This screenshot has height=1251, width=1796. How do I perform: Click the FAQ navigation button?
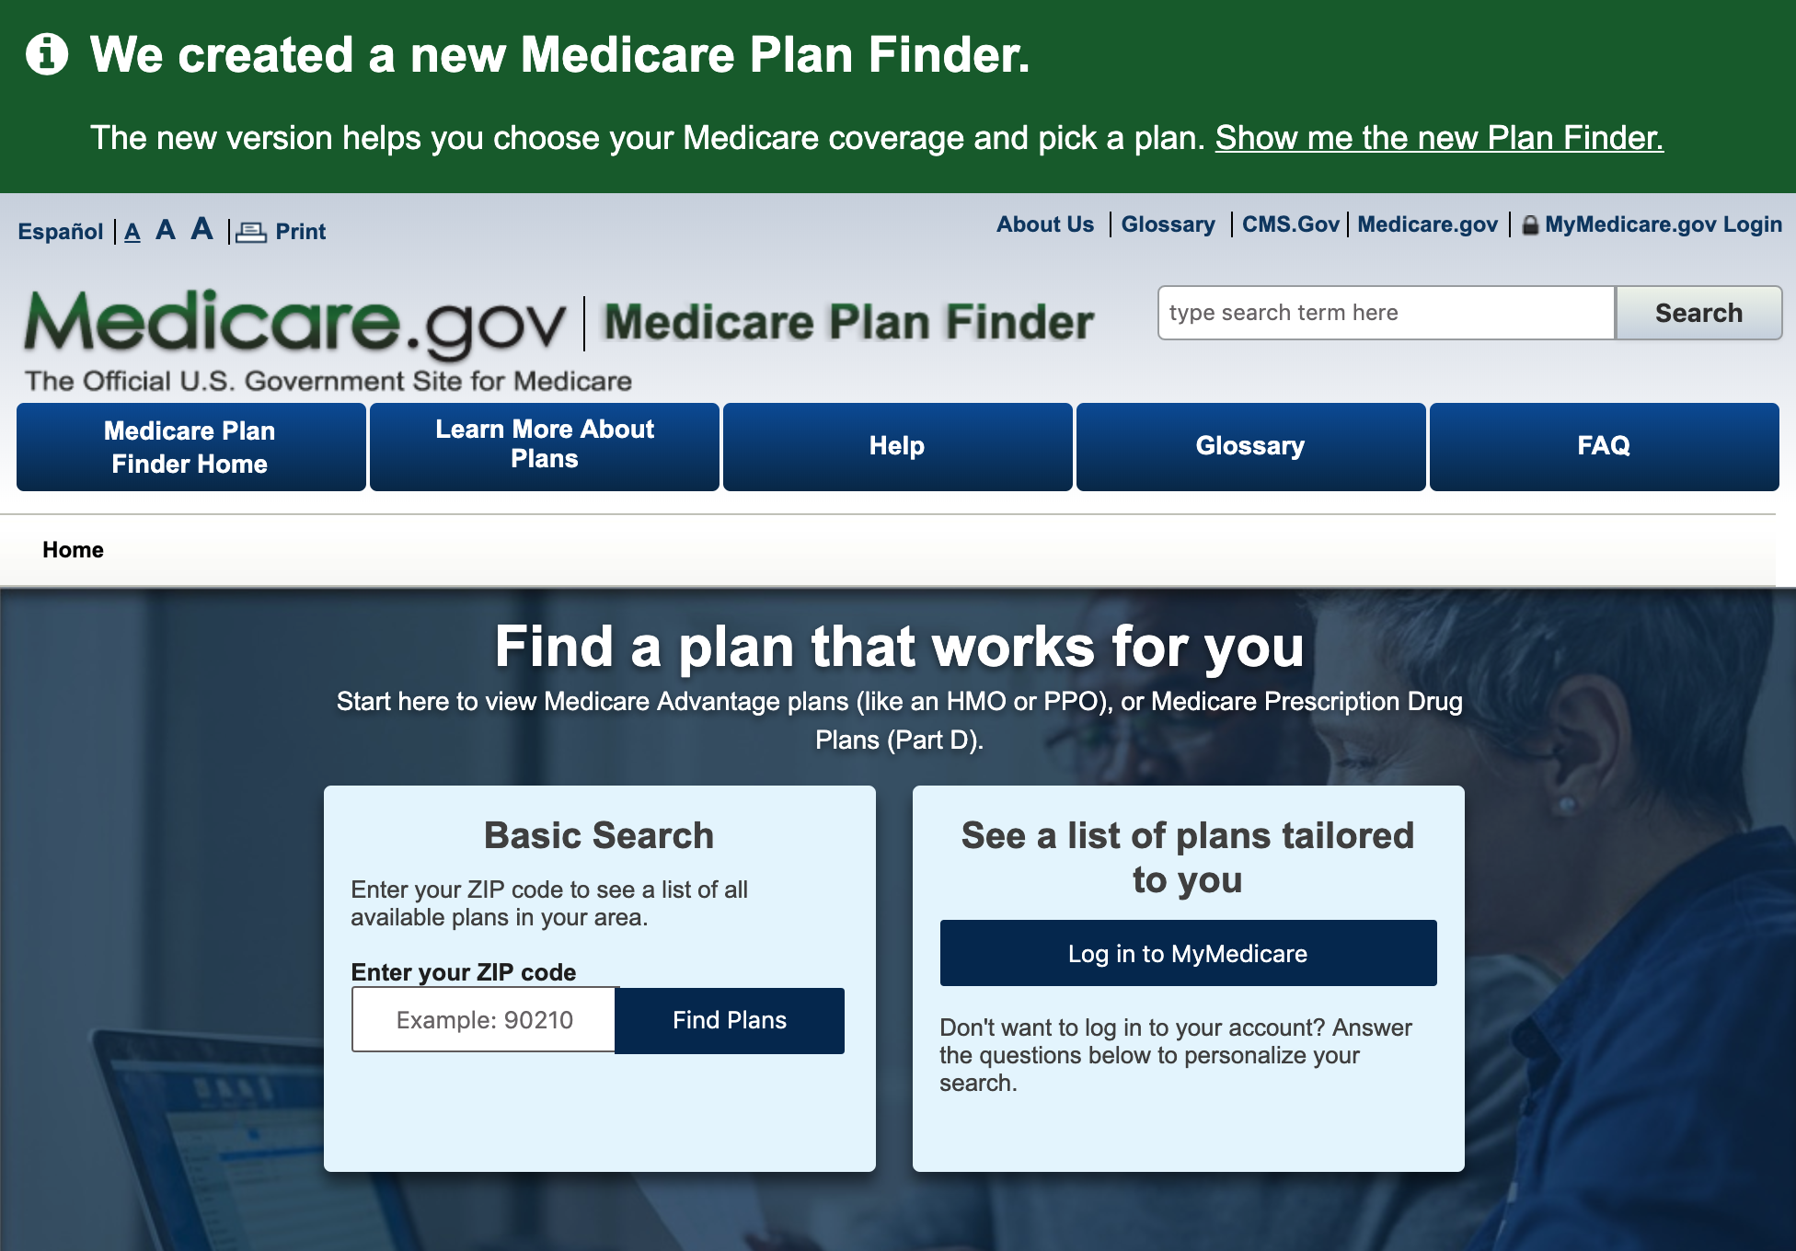(1605, 444)
